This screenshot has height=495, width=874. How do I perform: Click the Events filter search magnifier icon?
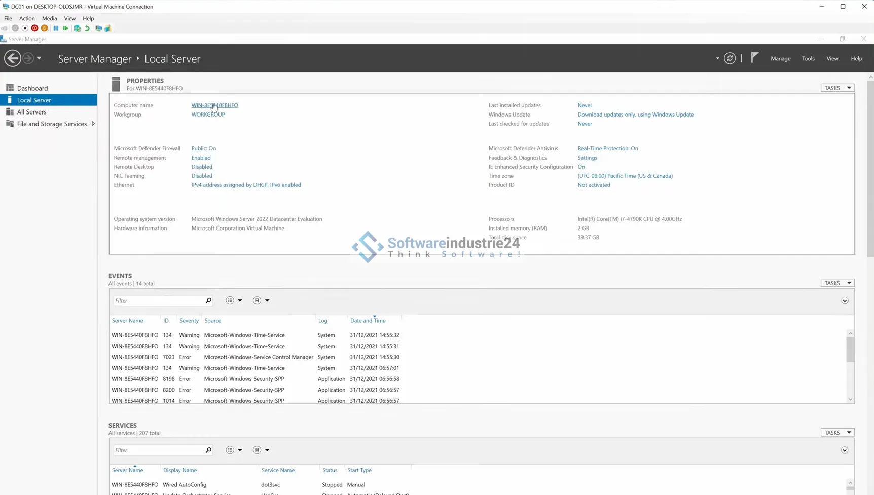[208, 300]
